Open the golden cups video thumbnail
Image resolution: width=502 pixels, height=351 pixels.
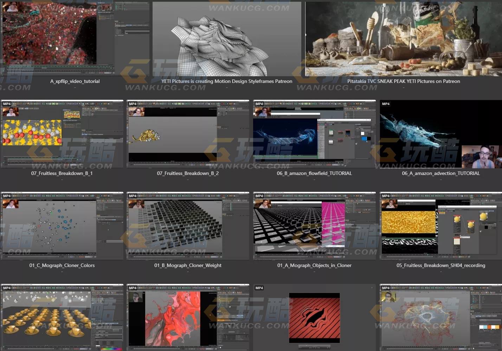62,317
